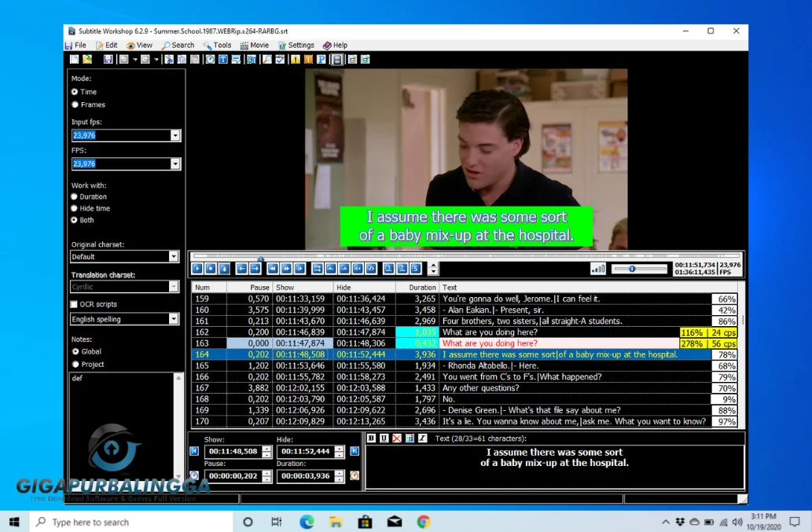Cut selection with scissors icon
The image size is (812, 532).
[x=169, y=60]
